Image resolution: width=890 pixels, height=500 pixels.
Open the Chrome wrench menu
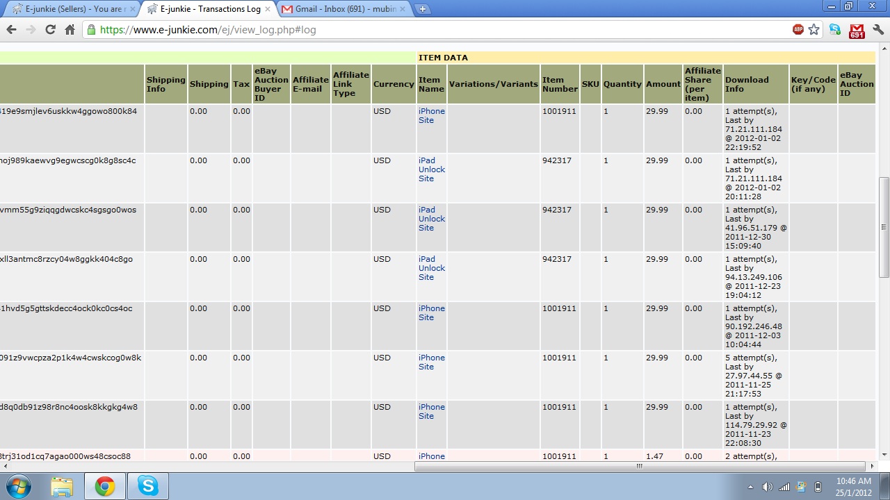pos(878,30)
